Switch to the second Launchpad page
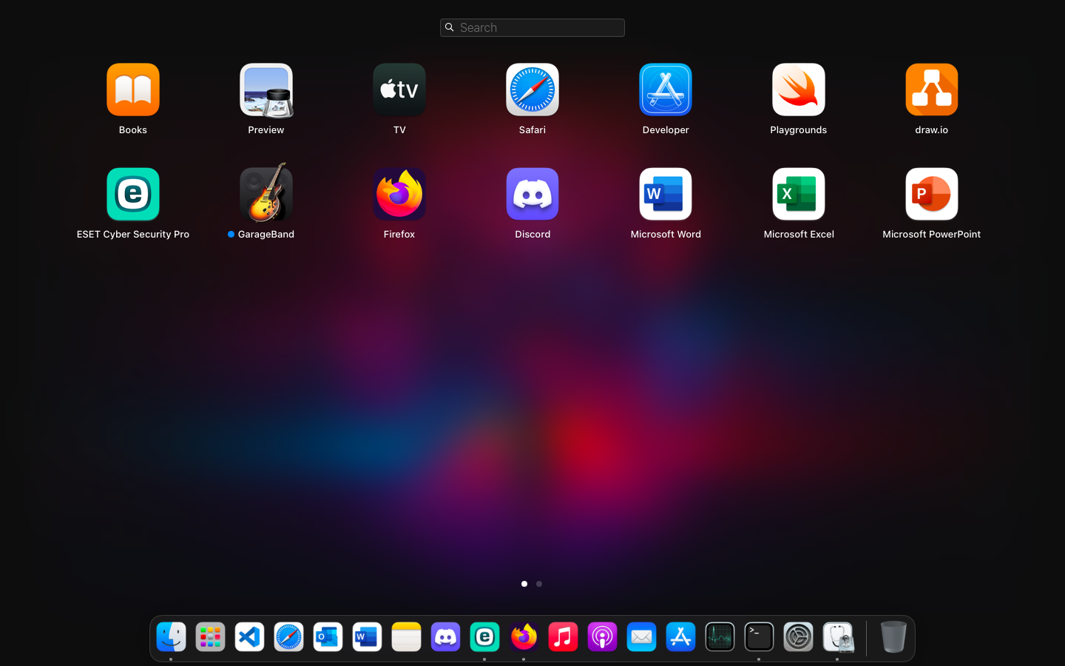Image resolution: width=1065 pixels, height=666 pixels. click(x=539, y=584)
